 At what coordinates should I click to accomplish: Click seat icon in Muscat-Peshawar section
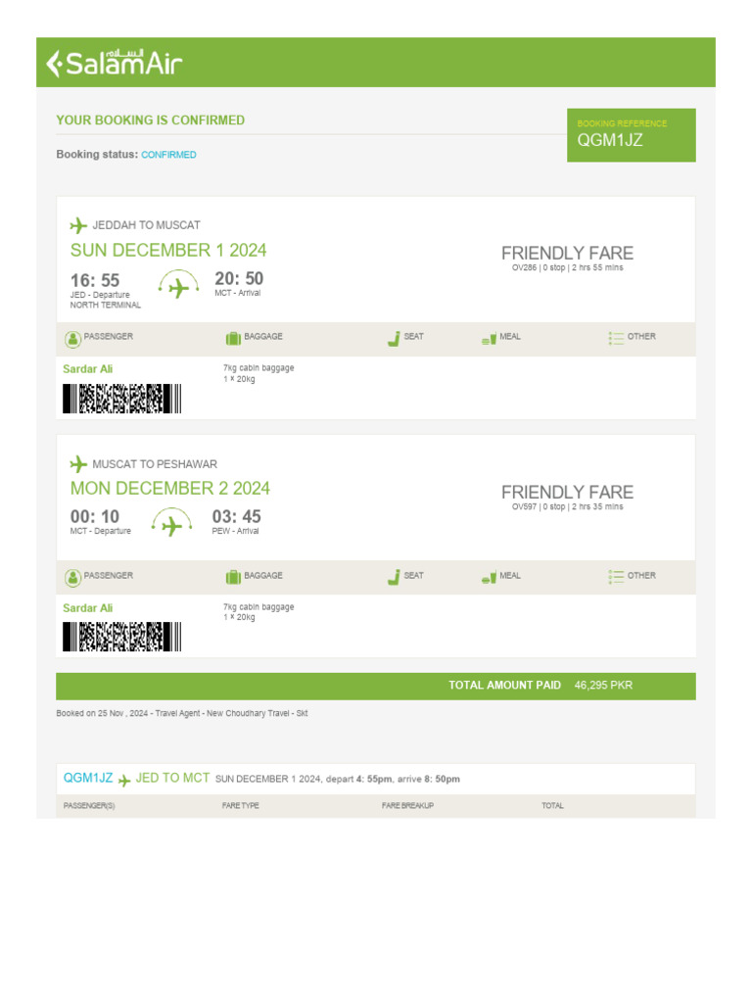point(394,577)
